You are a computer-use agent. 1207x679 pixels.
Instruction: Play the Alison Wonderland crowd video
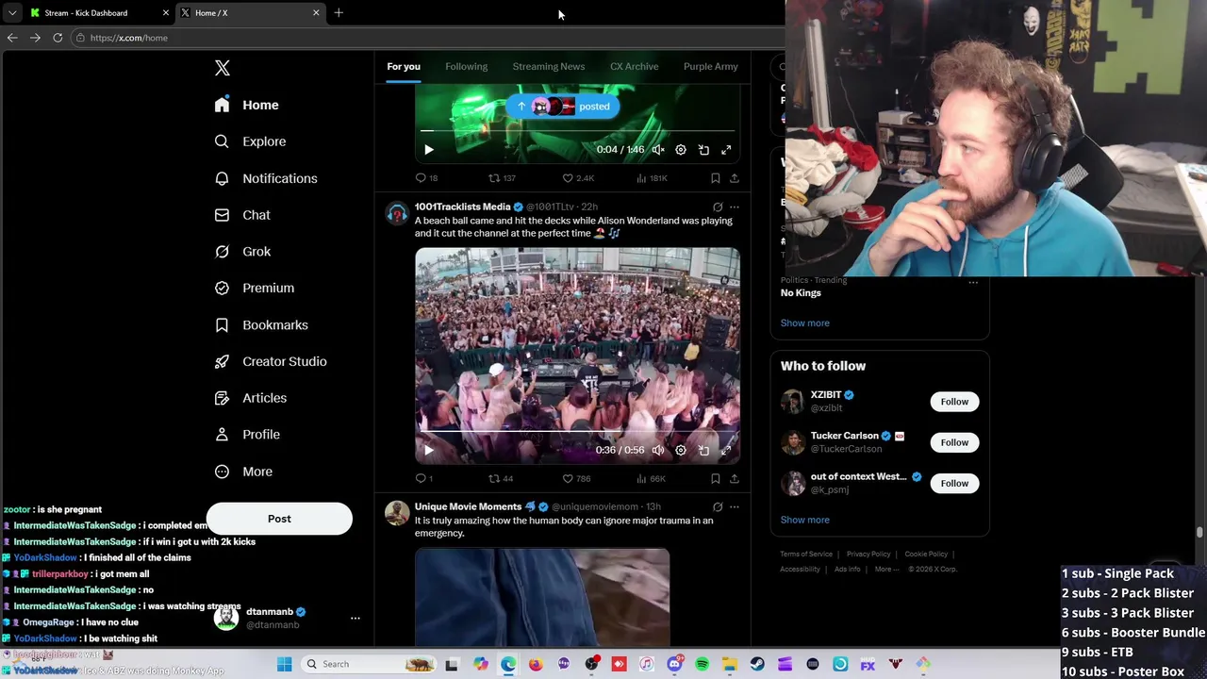click(428, 451)
